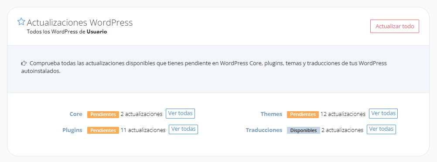The width and height of the screenshot is (437, 162).
Task: Open Ver todas for Core updates
Action: [180, 113]
